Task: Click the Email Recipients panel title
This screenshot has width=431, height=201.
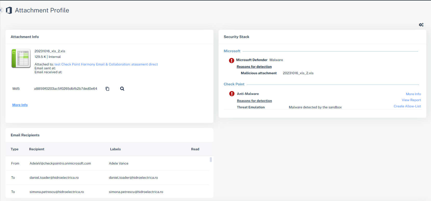Action: click(25, 135)
